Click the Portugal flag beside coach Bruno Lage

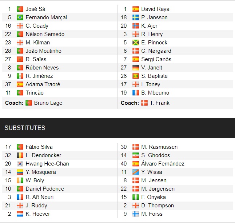(x=29, y=103)
